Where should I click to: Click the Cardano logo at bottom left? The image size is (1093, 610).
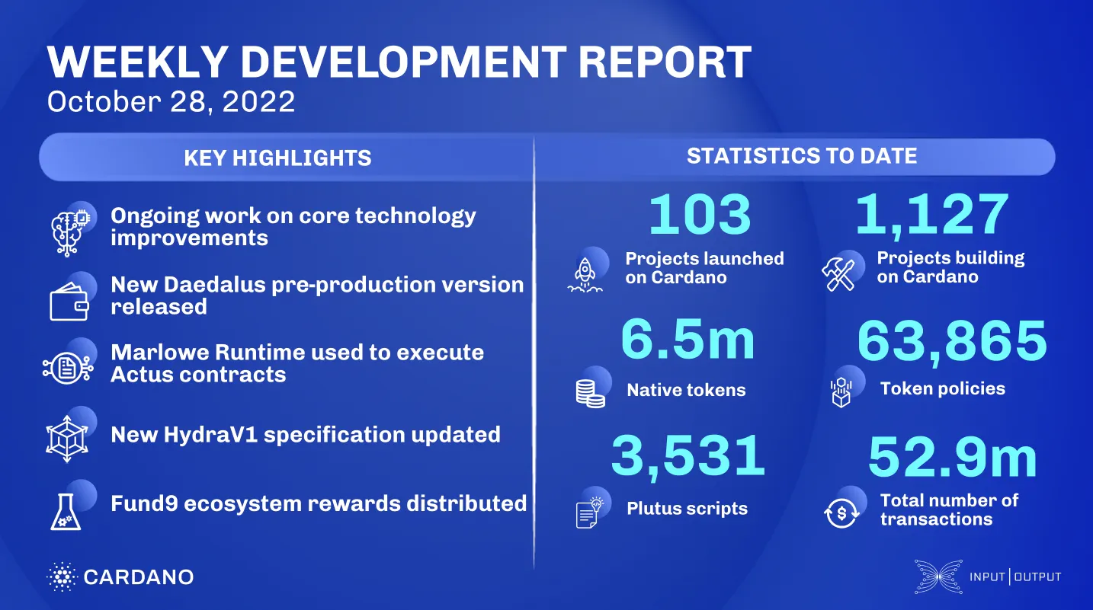120,576
